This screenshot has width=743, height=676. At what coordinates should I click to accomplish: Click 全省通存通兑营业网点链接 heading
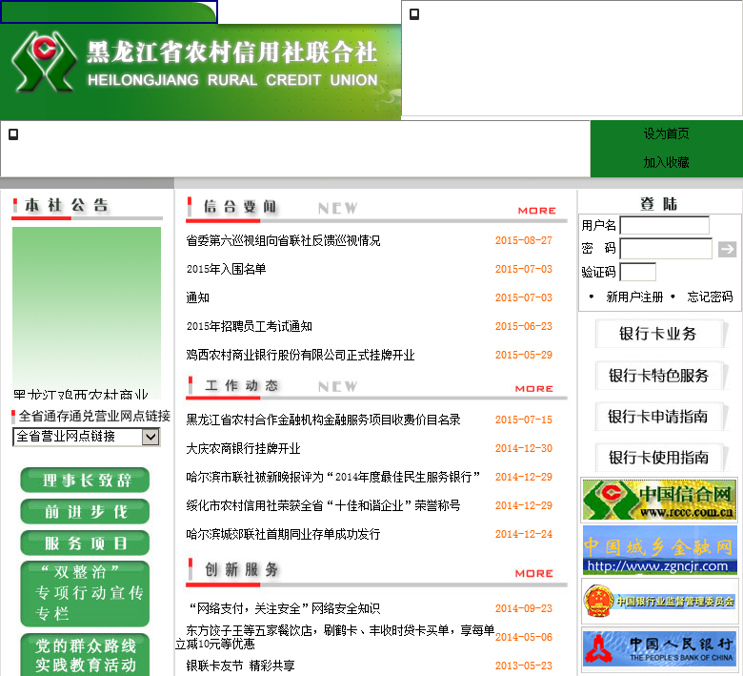point(94,416)
